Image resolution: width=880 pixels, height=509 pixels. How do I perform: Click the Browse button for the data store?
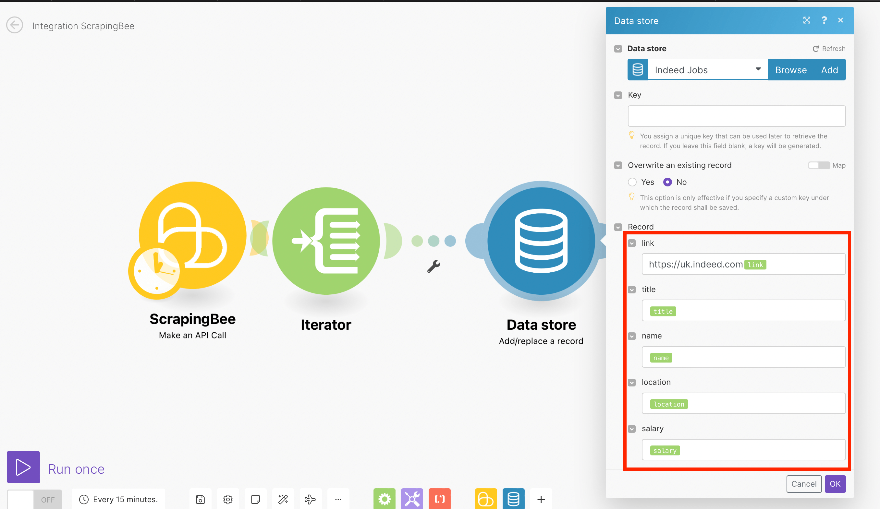pyautogui.click(x=790, y=70)
